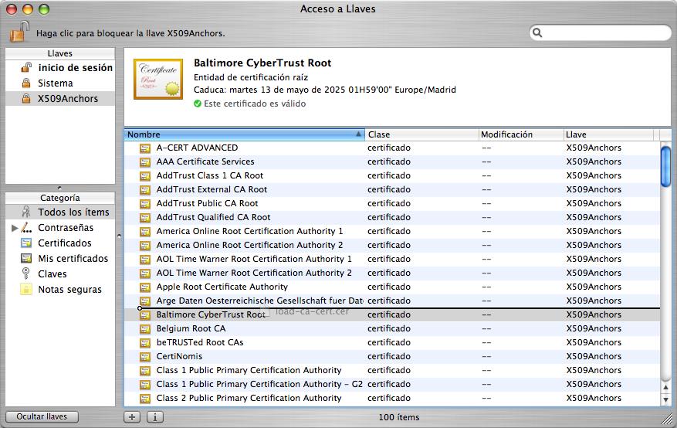Add a new item with the plus button
677x428 pixels.
[x=132, y=417]
